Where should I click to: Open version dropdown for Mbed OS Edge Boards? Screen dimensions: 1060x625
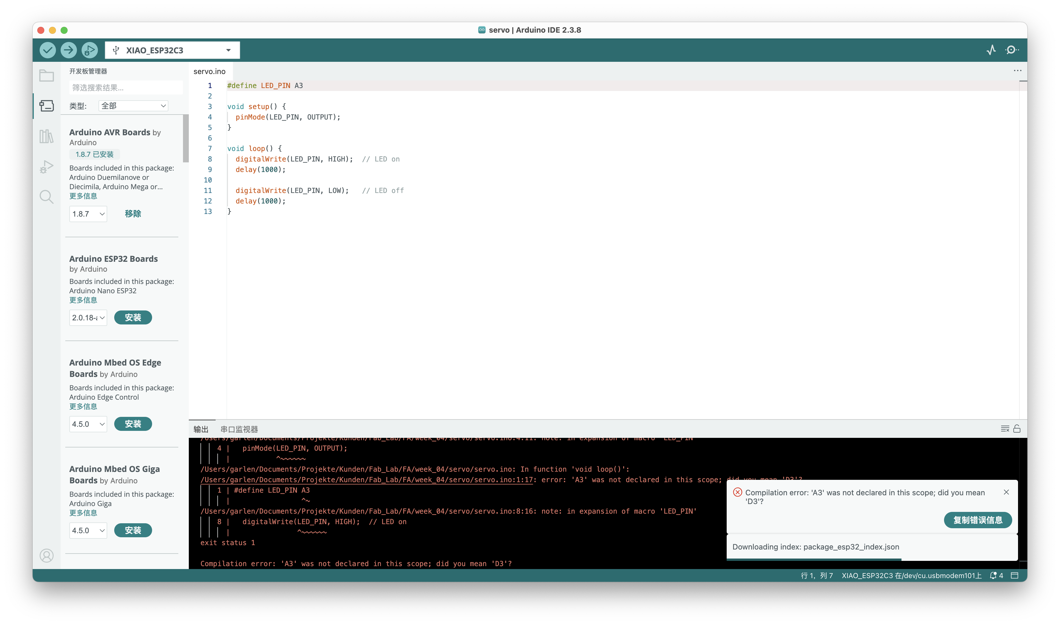(x=88, y=424)
